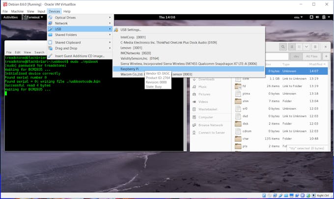This screenshot has height=199, width=334.
Task: Open view options dropdown in Files
Action: (x=306, y=47)
